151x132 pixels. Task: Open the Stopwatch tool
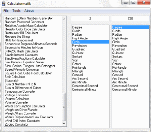pos(12,80)
